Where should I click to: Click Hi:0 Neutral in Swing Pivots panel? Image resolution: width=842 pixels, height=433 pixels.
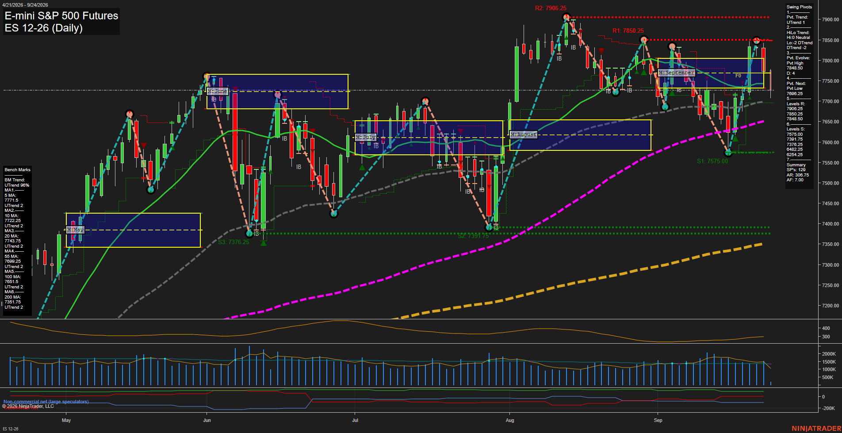coord(798,38)
